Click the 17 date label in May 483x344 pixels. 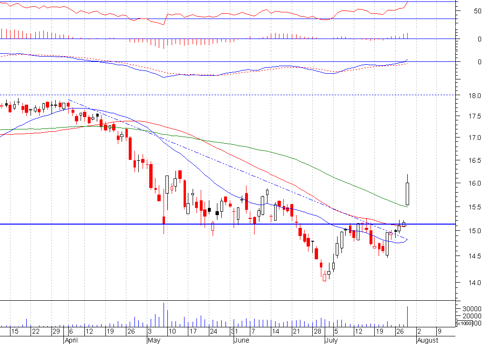click(x=193, y=332)
